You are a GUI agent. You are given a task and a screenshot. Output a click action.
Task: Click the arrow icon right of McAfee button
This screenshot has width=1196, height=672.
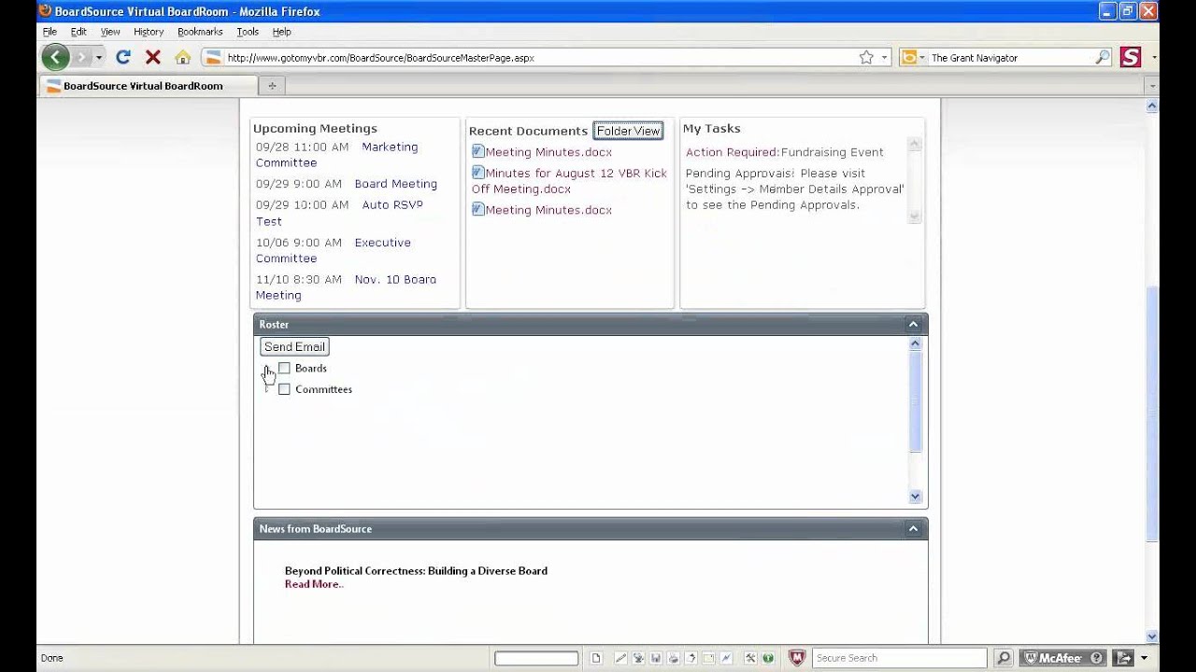click(x=1123, y=658)
